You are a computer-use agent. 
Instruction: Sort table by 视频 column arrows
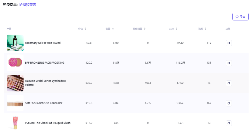pos(205,29)
